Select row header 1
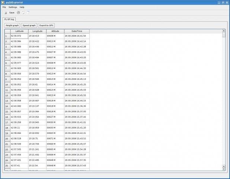Viewport: 230px width, 179px height. (7, 36)
